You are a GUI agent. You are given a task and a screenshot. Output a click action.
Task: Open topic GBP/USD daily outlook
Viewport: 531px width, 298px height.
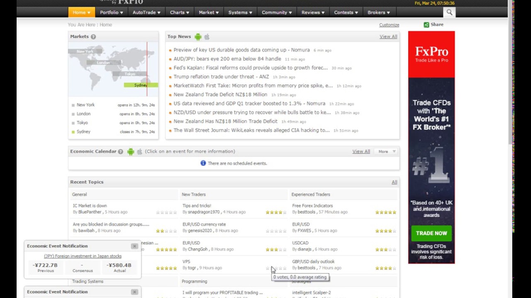[x=313, y=262]
